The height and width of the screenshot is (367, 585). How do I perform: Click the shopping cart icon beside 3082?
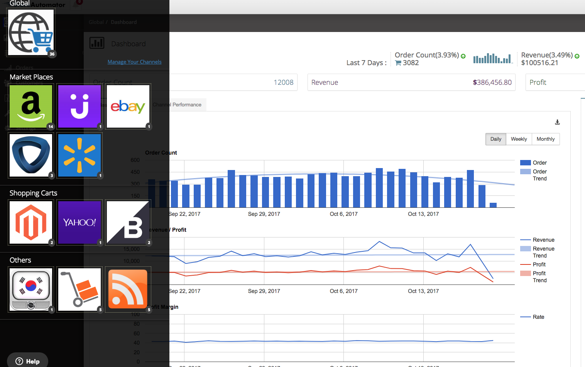coord(398,63)
